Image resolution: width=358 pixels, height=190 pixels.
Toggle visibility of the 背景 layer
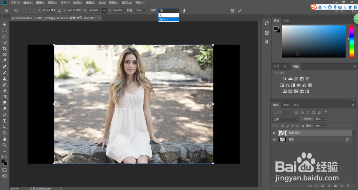click(x=274, y=140)
